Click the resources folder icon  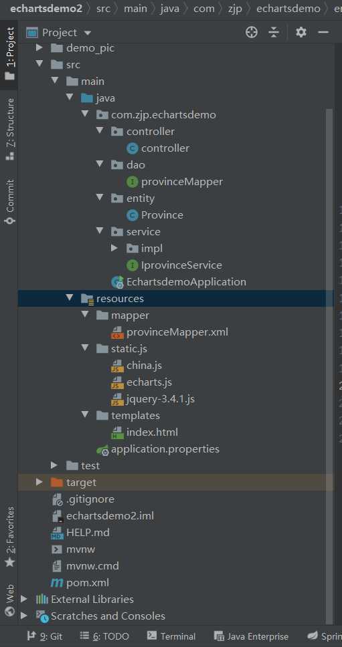[87, 298]
